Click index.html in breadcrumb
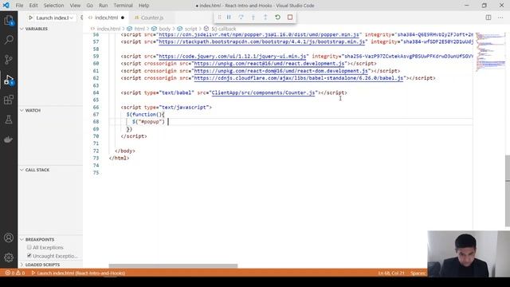 click(108, 29)
